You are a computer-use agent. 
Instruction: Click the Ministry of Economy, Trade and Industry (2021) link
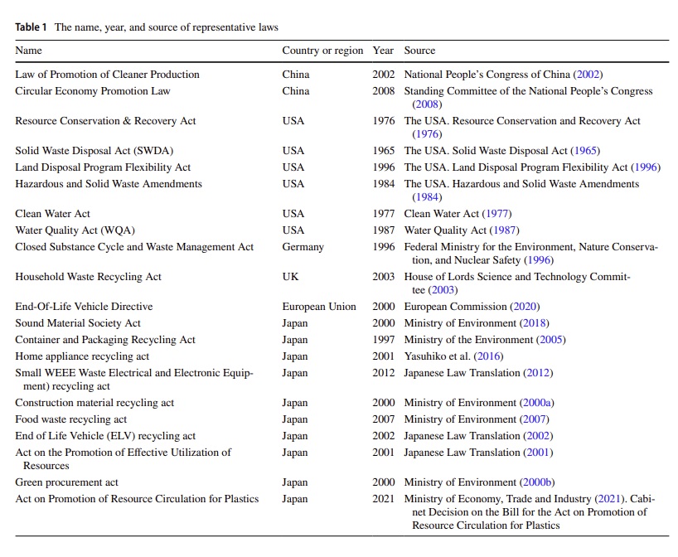pyautogui.click(x=613, y=499)
